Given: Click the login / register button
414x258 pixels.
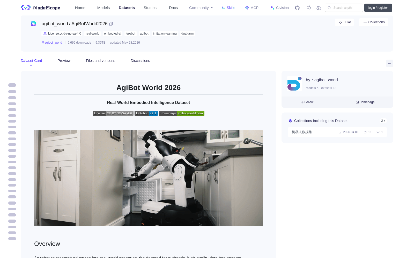Looking at the screenshot, I should click(378, 8).
